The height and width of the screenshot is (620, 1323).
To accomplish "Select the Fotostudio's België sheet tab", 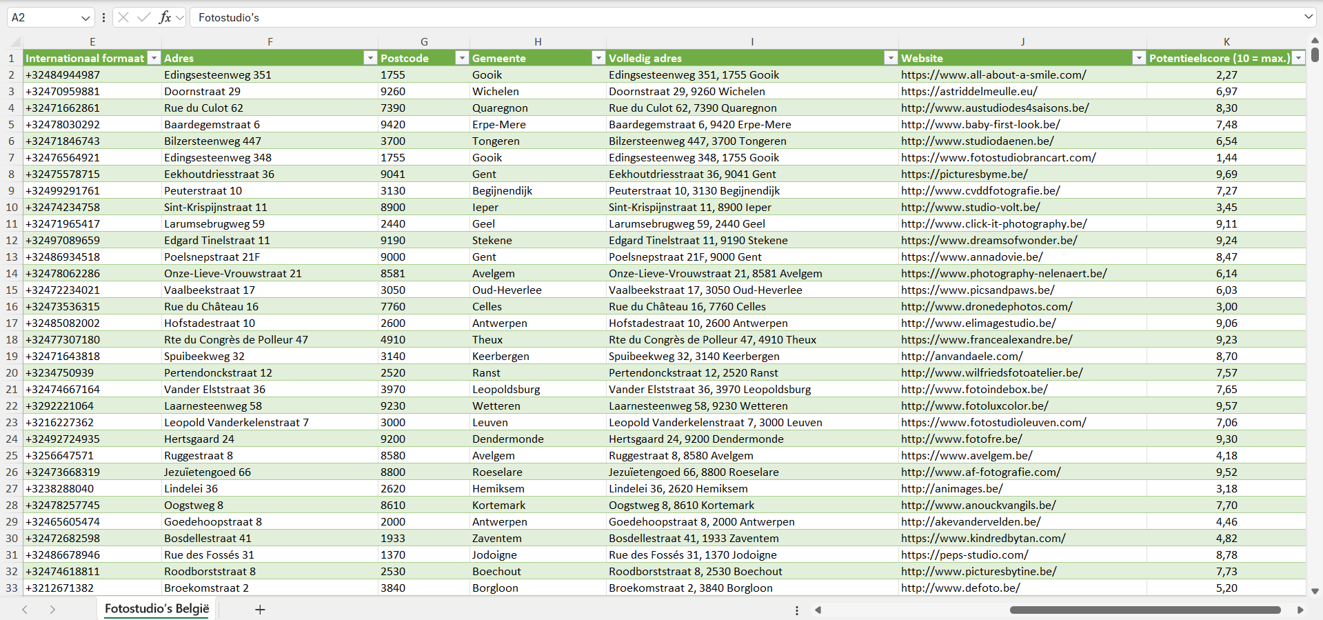I will pyautogui.click(x=156, y=609).
